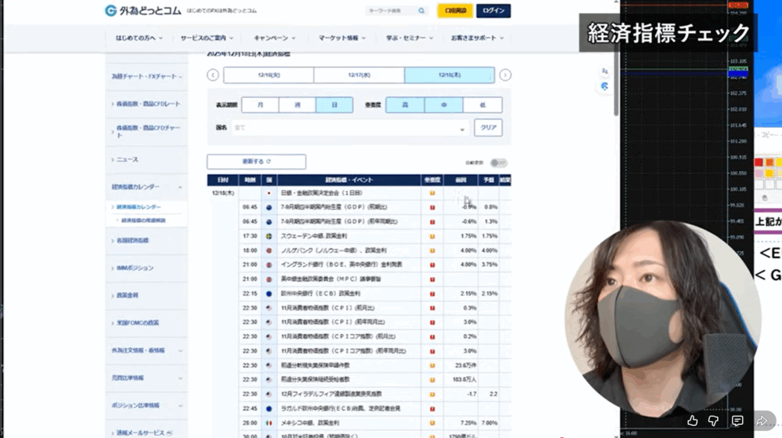
Task: Click the キーワード検索 search input field
Action: pos(389,11)
